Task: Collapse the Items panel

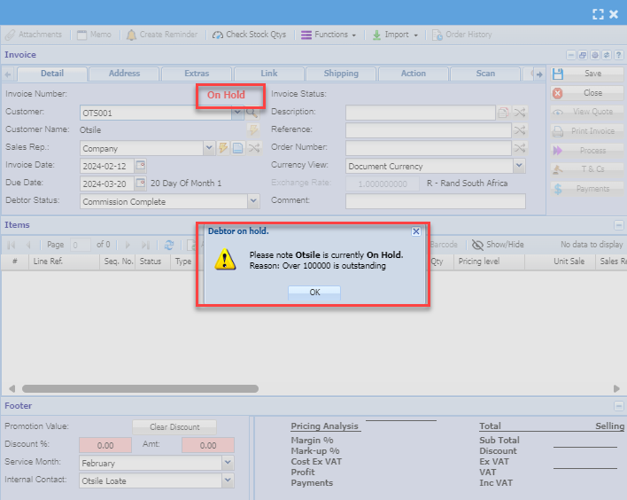Action: click(619, 225)
